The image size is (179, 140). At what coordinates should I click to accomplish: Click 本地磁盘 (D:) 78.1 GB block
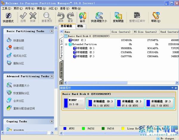click(101, 103)
